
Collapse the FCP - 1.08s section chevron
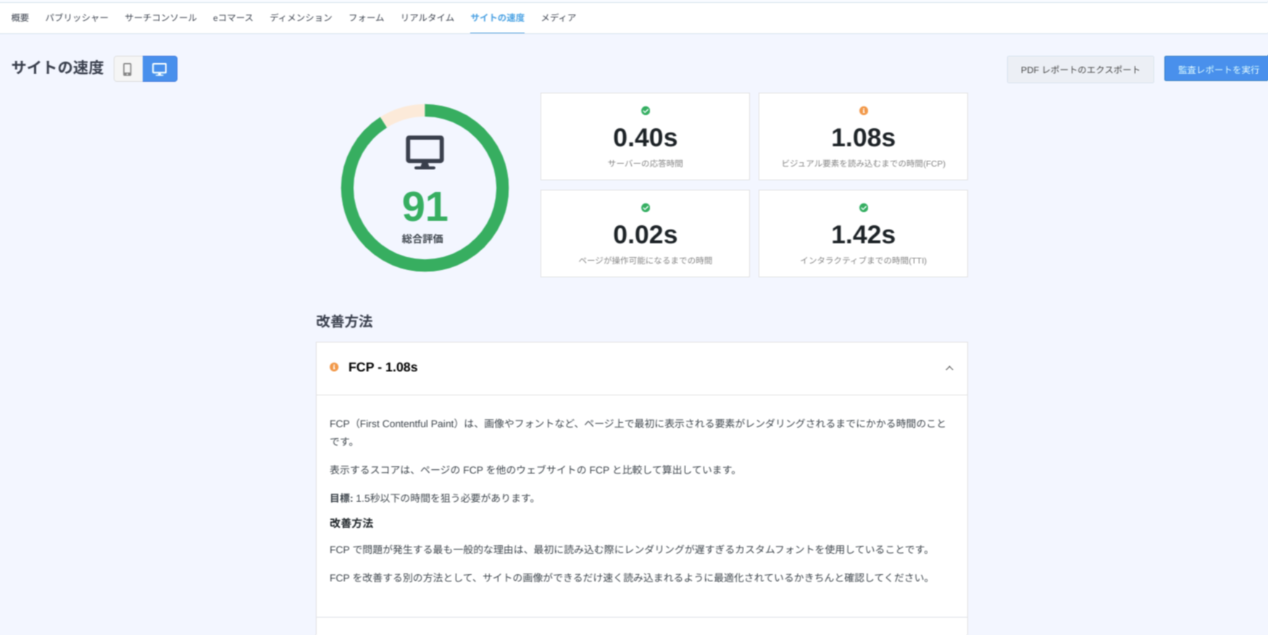[x=949, y=368]
